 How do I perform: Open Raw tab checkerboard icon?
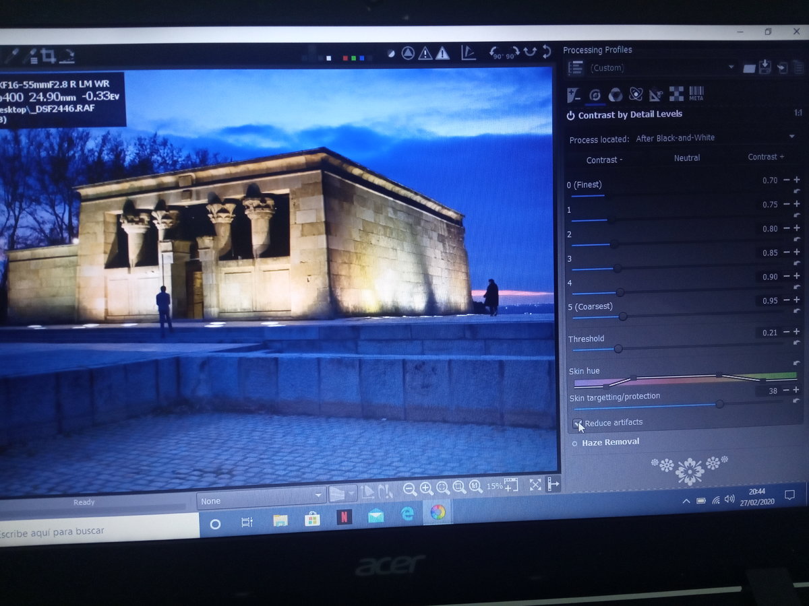point(676,94)
